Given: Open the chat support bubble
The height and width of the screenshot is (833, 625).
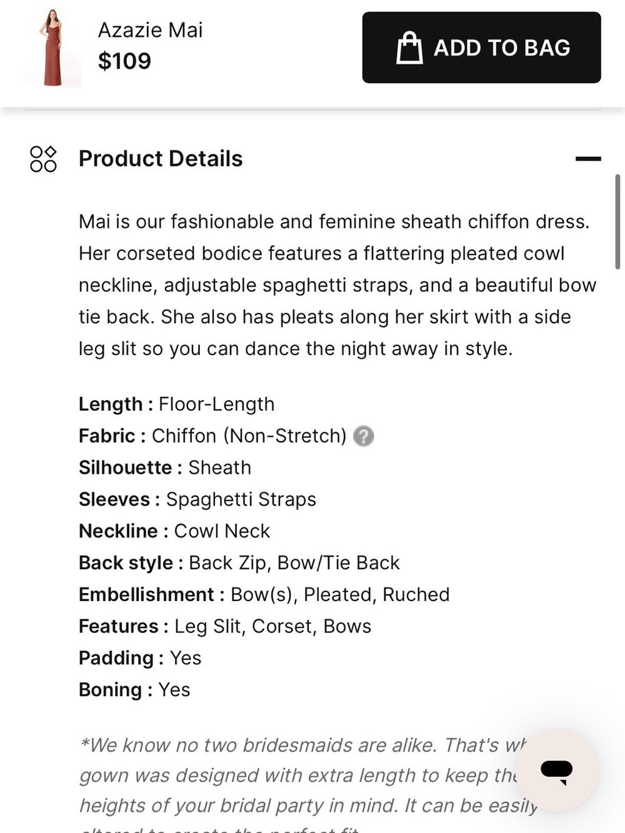Looking at the screenshot, I should pyautogui.click(x=556, y=770).
